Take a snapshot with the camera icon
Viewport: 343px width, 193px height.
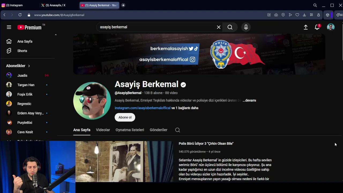[x=276, y=15]
